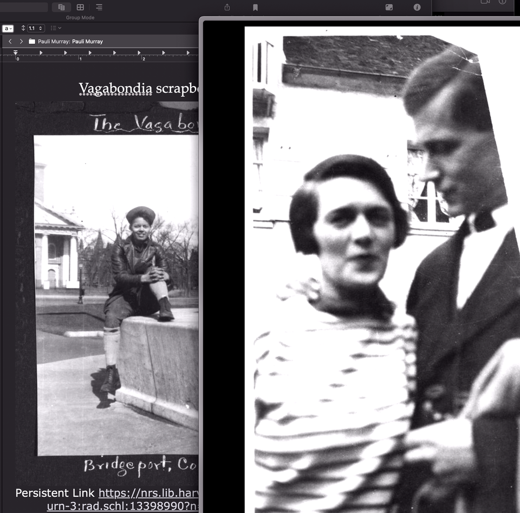This screenshot has height=513, width=520.
Task: Switch to Outliner view mode
Action: tap(99, 7)
